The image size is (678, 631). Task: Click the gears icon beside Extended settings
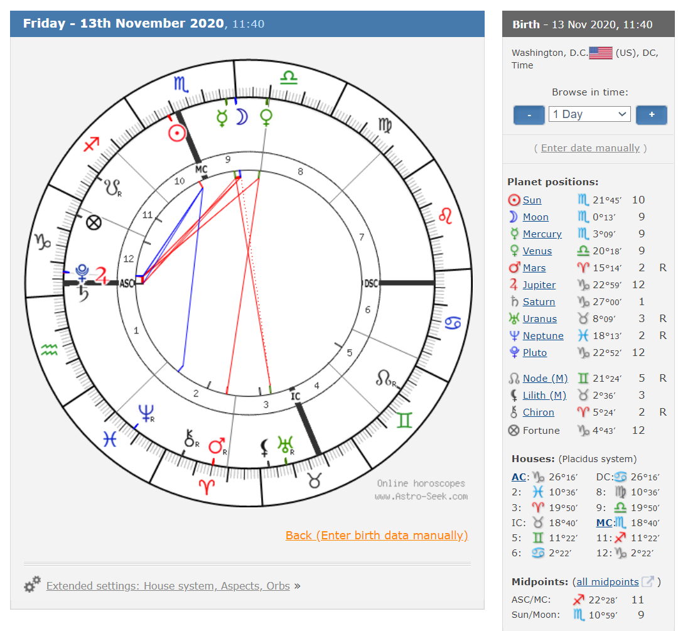click(33, 584)
